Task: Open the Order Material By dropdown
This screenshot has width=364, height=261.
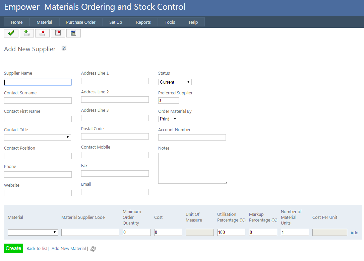Action: click(168, 119)
